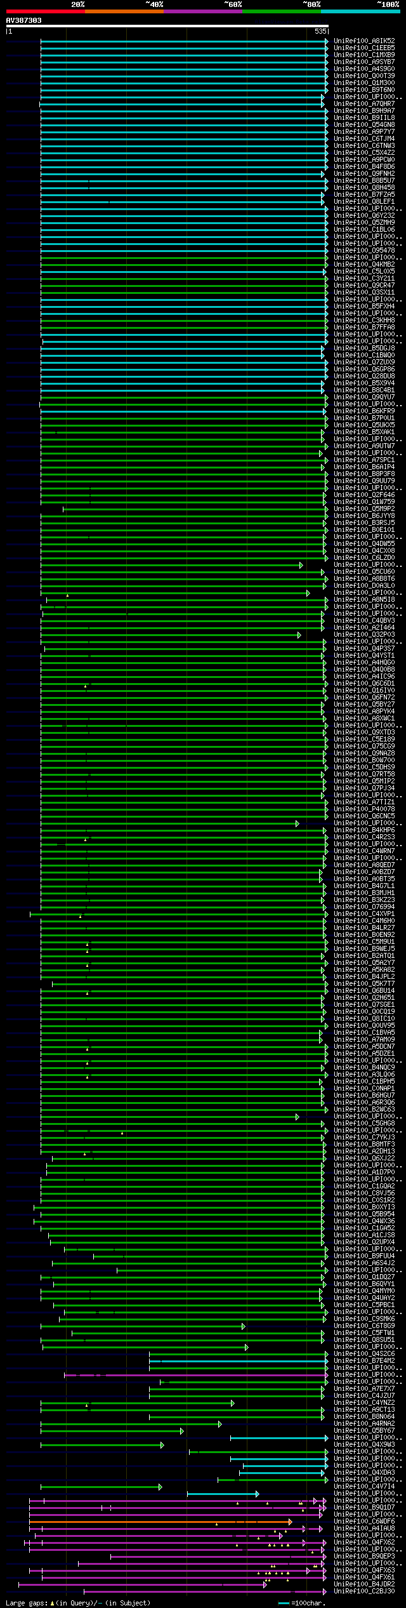Select hit label UniRef100_Q8LEF1
The height and width of the screenshot is (1608, 406).
364,202
